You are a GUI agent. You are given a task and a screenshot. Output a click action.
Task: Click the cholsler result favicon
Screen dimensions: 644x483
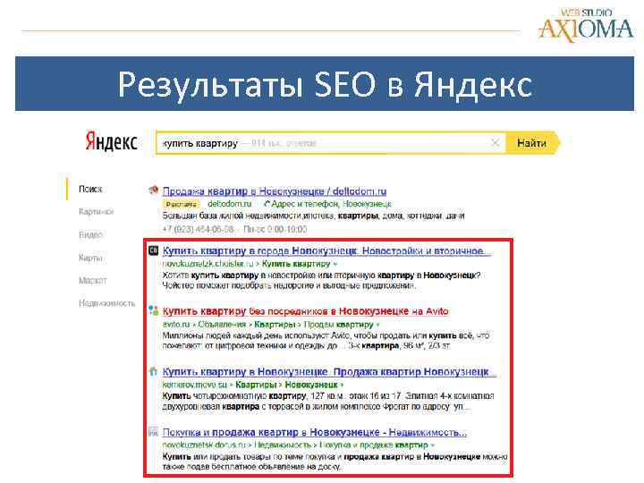click(x=153, y=250)
